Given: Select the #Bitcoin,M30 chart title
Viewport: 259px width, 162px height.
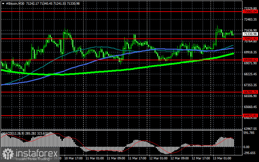Looking at the screenshot, I should (15, 3).
